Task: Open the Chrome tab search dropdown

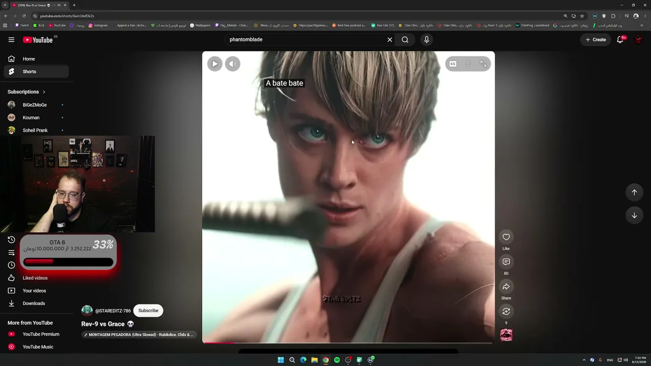Action: point(5,5)
